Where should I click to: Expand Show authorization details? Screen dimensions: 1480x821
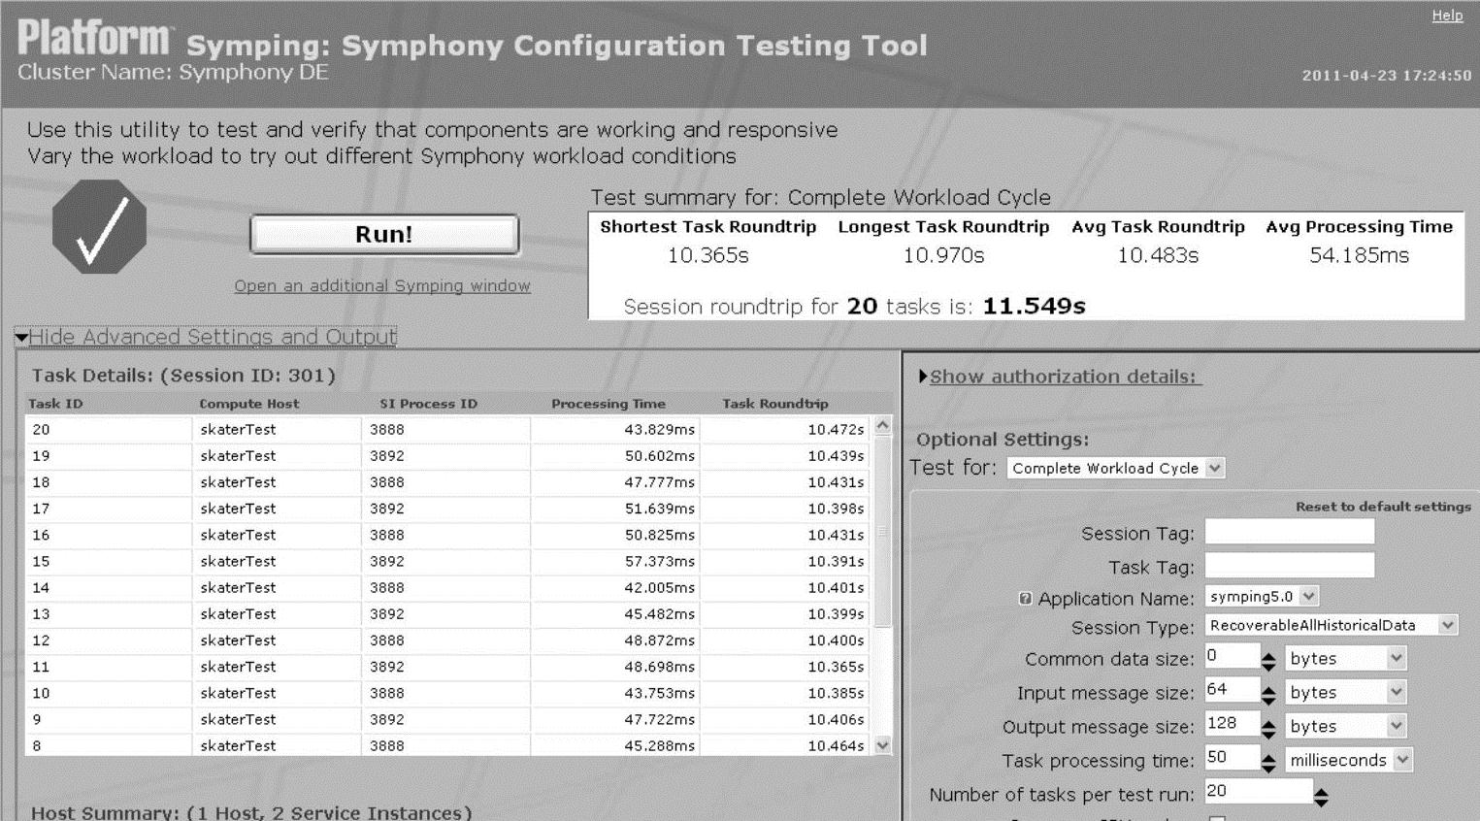(1063, 377)
